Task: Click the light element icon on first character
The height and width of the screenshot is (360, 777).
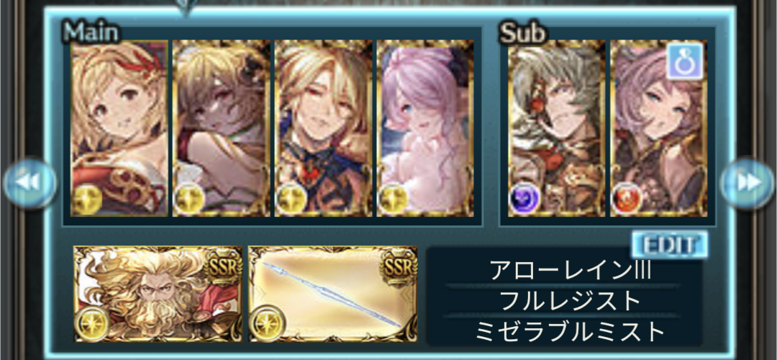Action: coord(87,199)
